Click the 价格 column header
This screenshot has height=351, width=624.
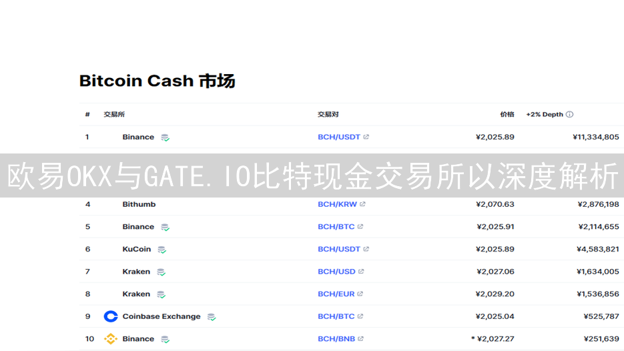pos(507,115)
